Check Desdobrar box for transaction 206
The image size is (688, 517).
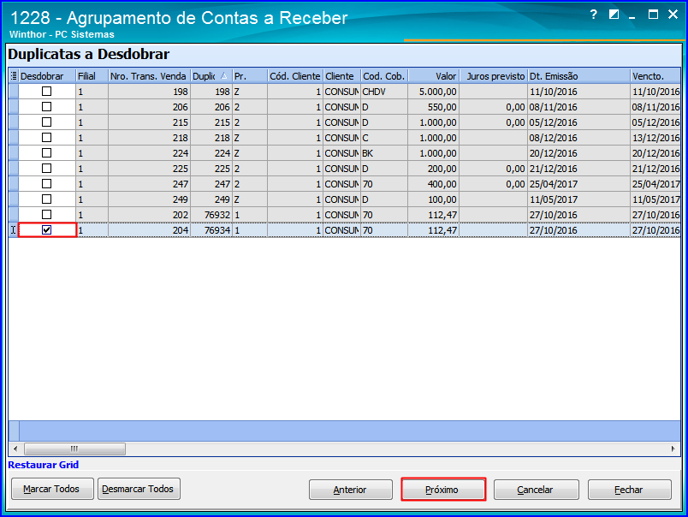click(46, 107)
